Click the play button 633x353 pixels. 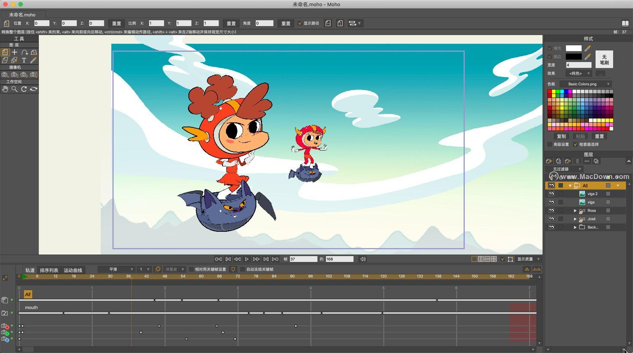(246, 259)
